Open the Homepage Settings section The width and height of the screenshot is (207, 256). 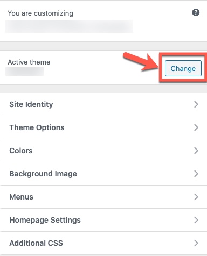pos(103,220)
